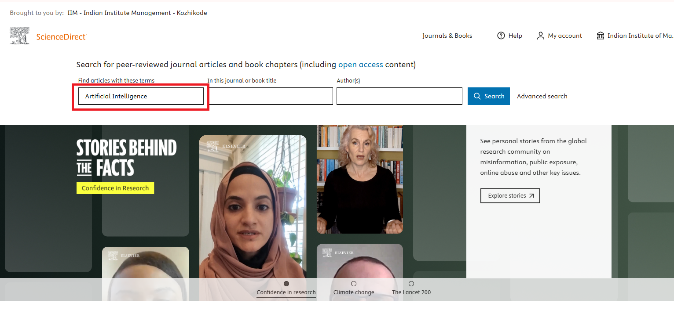
Task: Follow the open access link
Action: [360, 65]
